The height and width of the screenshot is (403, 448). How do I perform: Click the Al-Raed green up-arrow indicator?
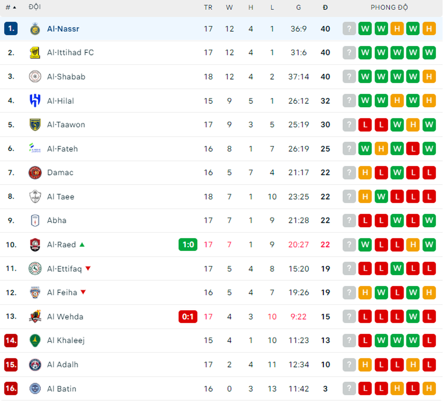pos(82,245)
